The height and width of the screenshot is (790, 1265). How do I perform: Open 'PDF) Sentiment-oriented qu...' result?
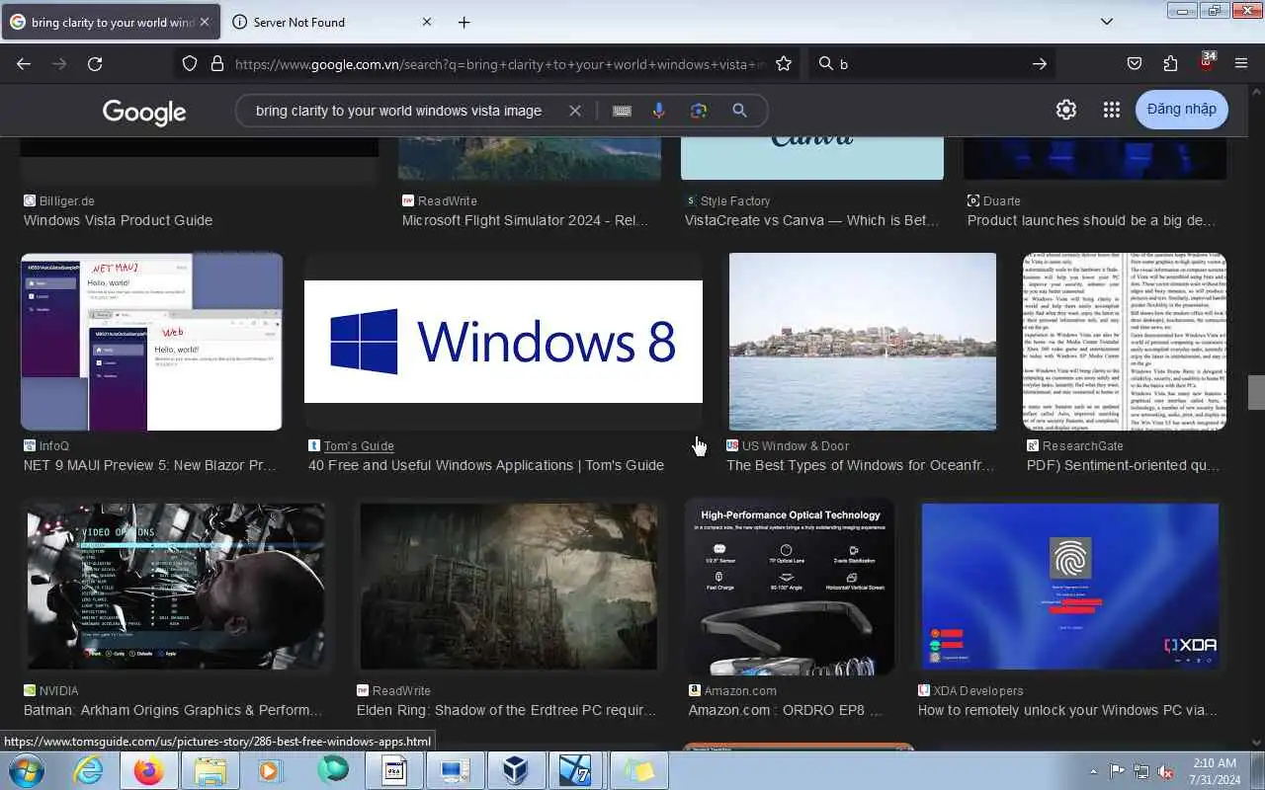click(1124, 465)
